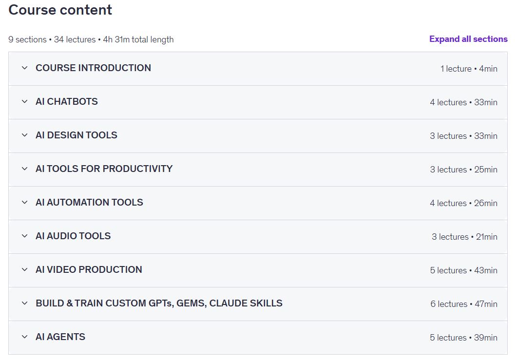Select the AI DESIGN TOOLS title
515x361 pixels.
click(x=76, y=135)
